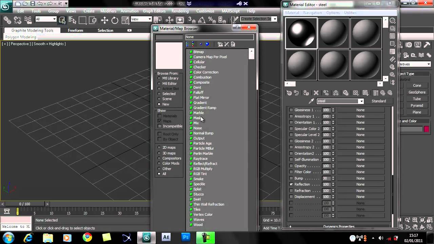This screenshot has height=244, width=434.
Task: Open the primitives category dropdown
Action: tap(429, 64)
